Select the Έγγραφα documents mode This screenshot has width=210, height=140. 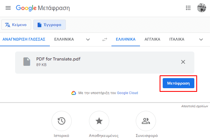[x=49, y=25]
